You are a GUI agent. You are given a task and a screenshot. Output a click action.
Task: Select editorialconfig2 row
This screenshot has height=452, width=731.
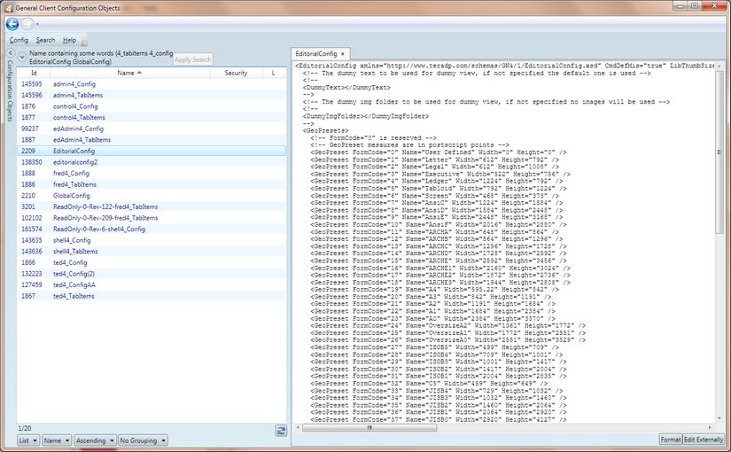(x=152, y=162)
